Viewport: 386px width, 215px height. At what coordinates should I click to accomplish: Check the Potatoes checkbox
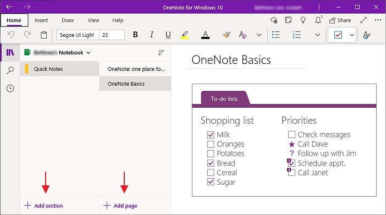pyautogui.click(x=211, y=153)
